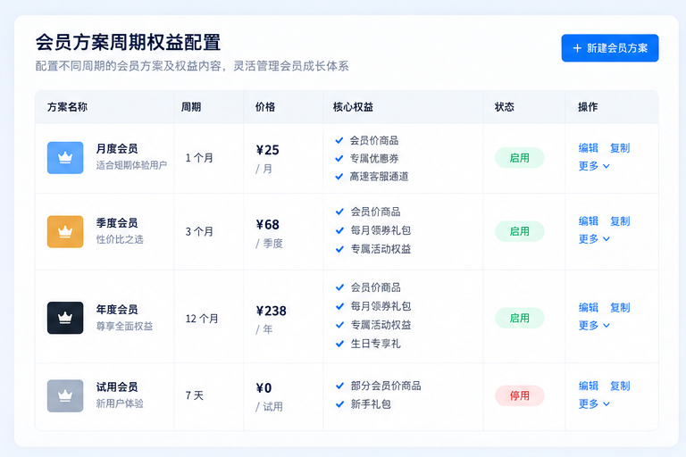Click the ¥0 price value
Viewport: 686px width, 457px height.
pyautogui.click(x=264, y=388)
